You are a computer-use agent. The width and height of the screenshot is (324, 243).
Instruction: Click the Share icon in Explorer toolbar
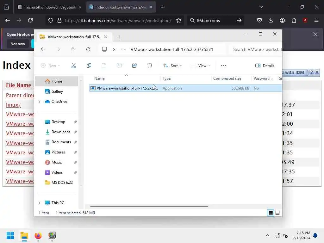point(134,66)
